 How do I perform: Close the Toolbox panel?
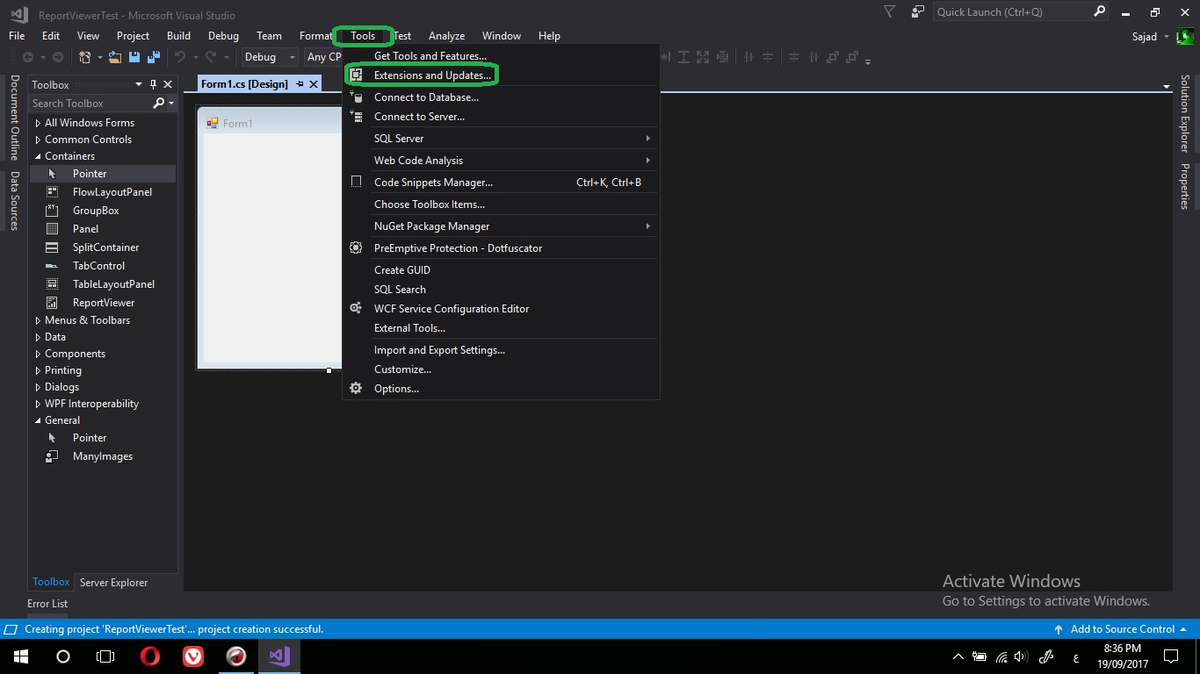(x=168, y=84)
